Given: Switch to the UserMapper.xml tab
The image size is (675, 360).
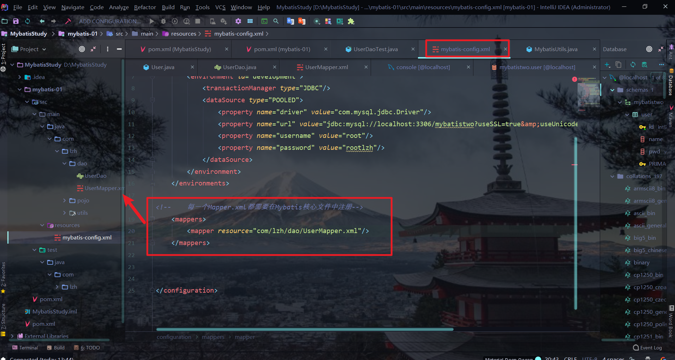Looking at the screenshot, I should pyautogui.click(x=327, y=67).
